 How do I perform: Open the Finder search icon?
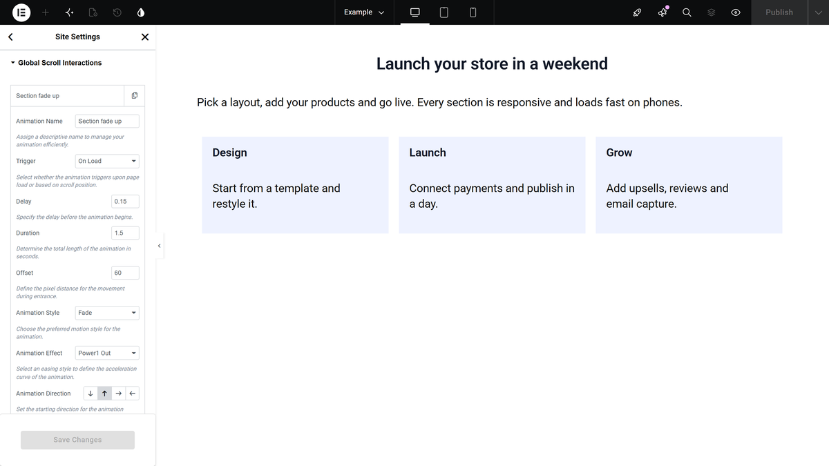click(x=687, y=12)
